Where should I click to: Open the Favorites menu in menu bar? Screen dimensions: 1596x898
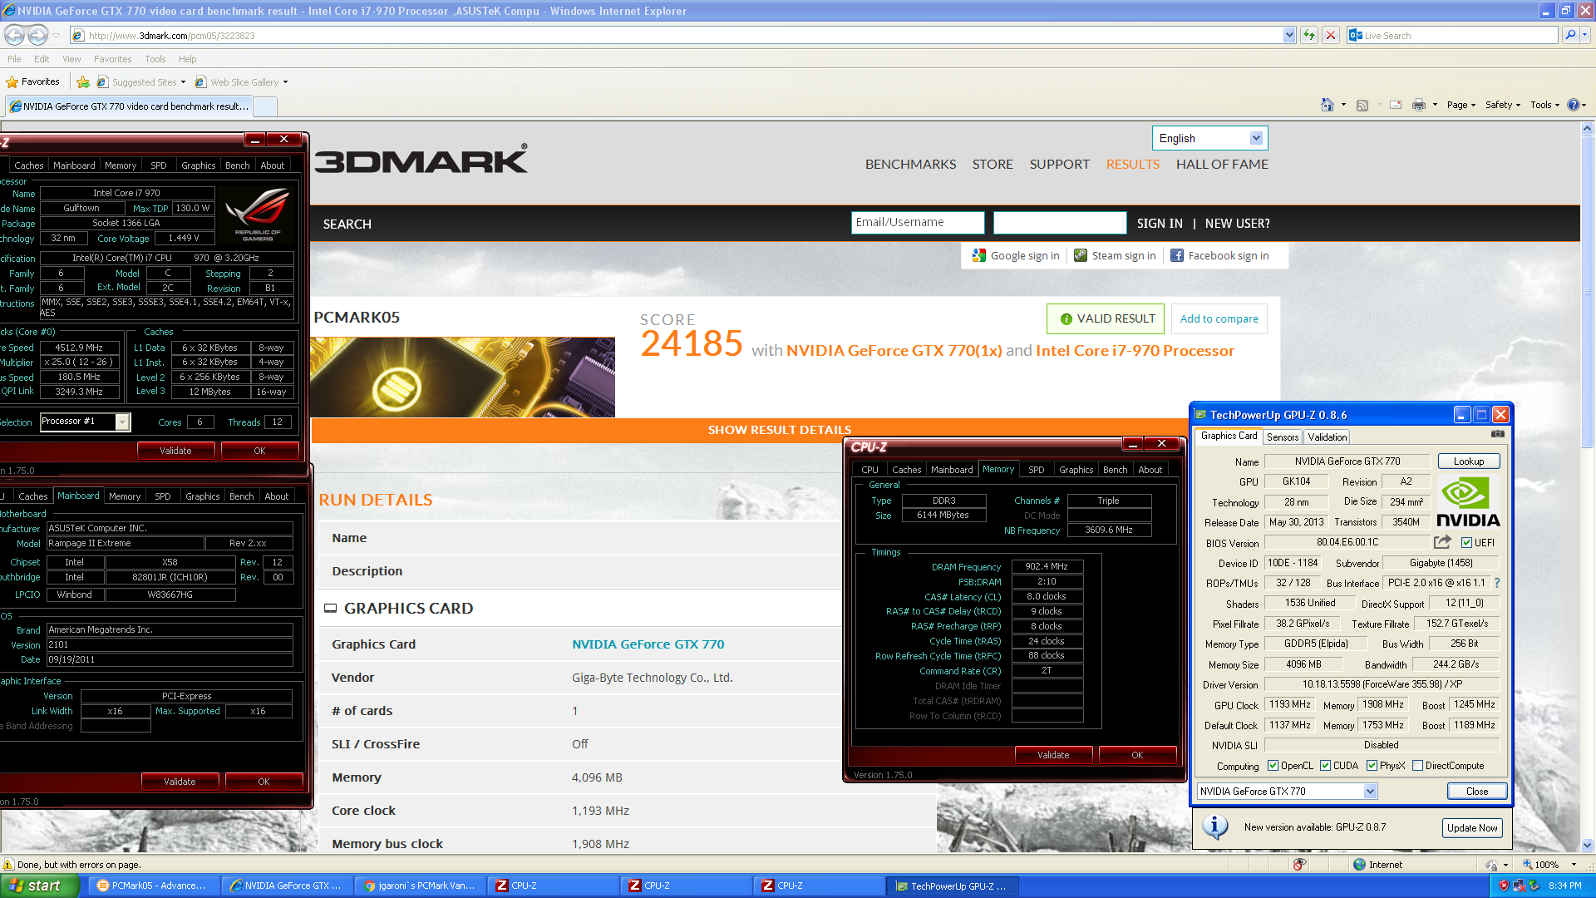pyautogui.click(x=112, y=59)
